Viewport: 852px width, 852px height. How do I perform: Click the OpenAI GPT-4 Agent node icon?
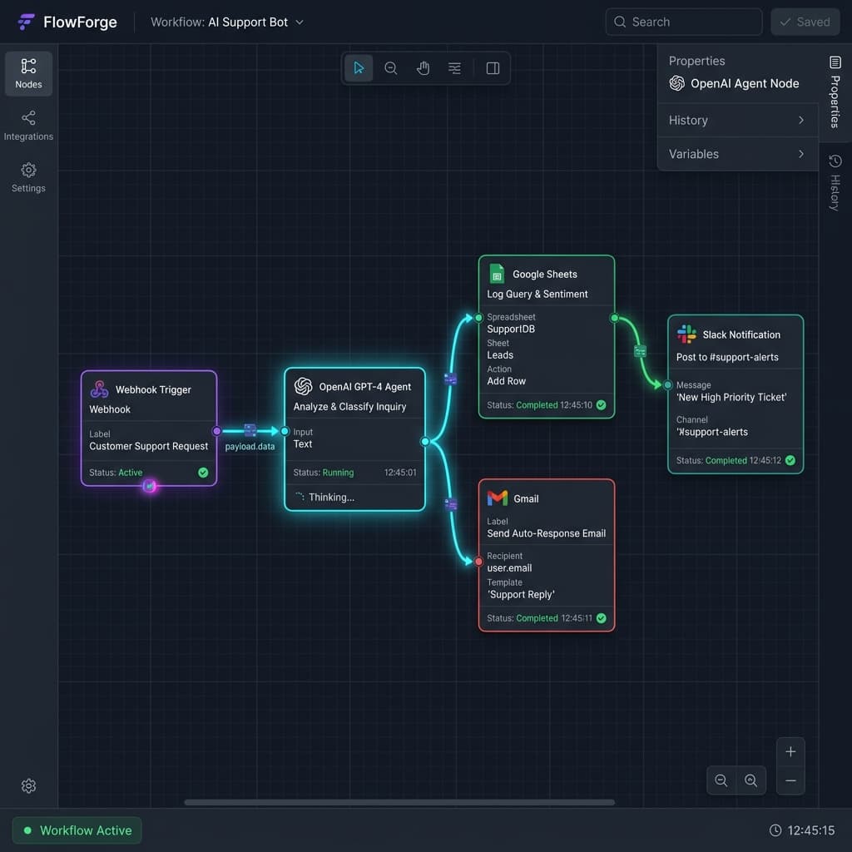pyautogui.click(x=303, y=386)
